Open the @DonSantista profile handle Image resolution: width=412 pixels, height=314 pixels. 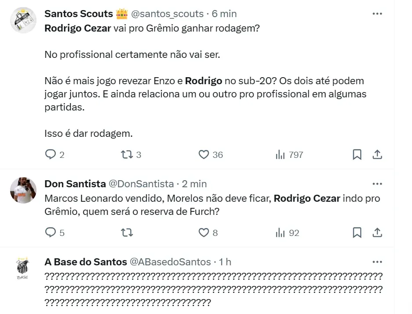(141, 183)
